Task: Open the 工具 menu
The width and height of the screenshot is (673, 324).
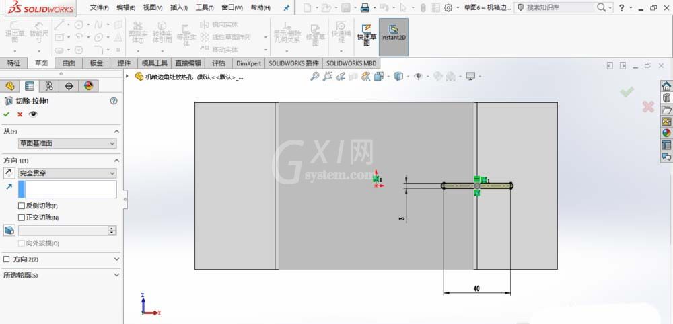Action: tap(205, 7)
